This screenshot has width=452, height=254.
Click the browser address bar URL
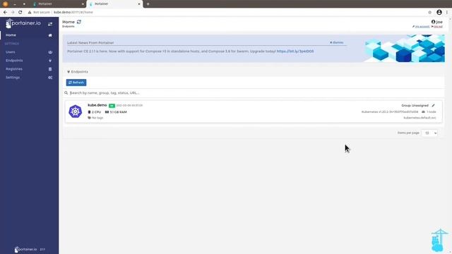click(x=73, y=13)
